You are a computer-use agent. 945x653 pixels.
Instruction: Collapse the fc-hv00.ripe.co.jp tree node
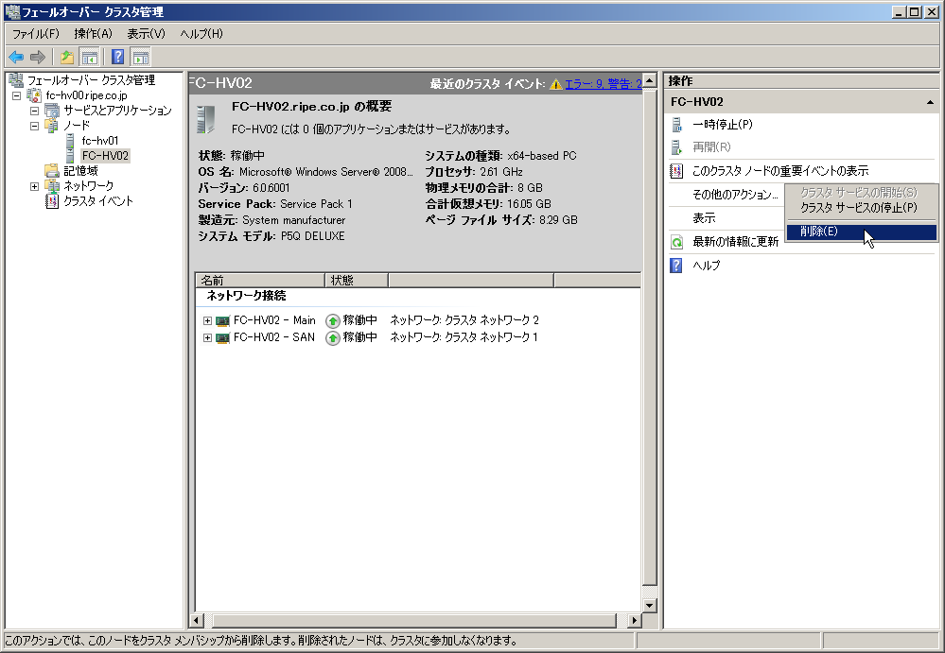16,95
